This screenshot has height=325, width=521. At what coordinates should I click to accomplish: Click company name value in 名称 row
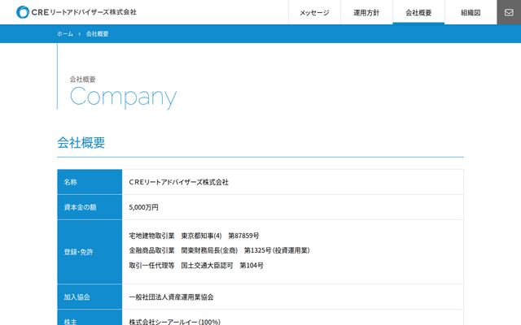tap(179, 182)
